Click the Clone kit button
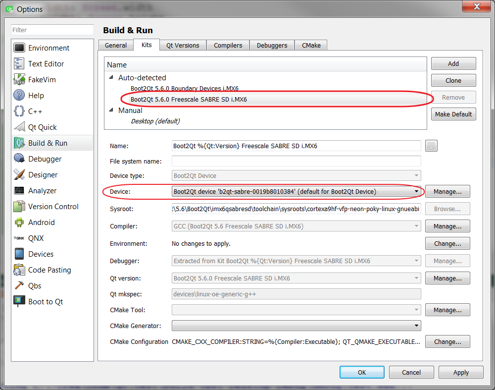This screenshot has width=495, height=390. (x=453, y=80)
